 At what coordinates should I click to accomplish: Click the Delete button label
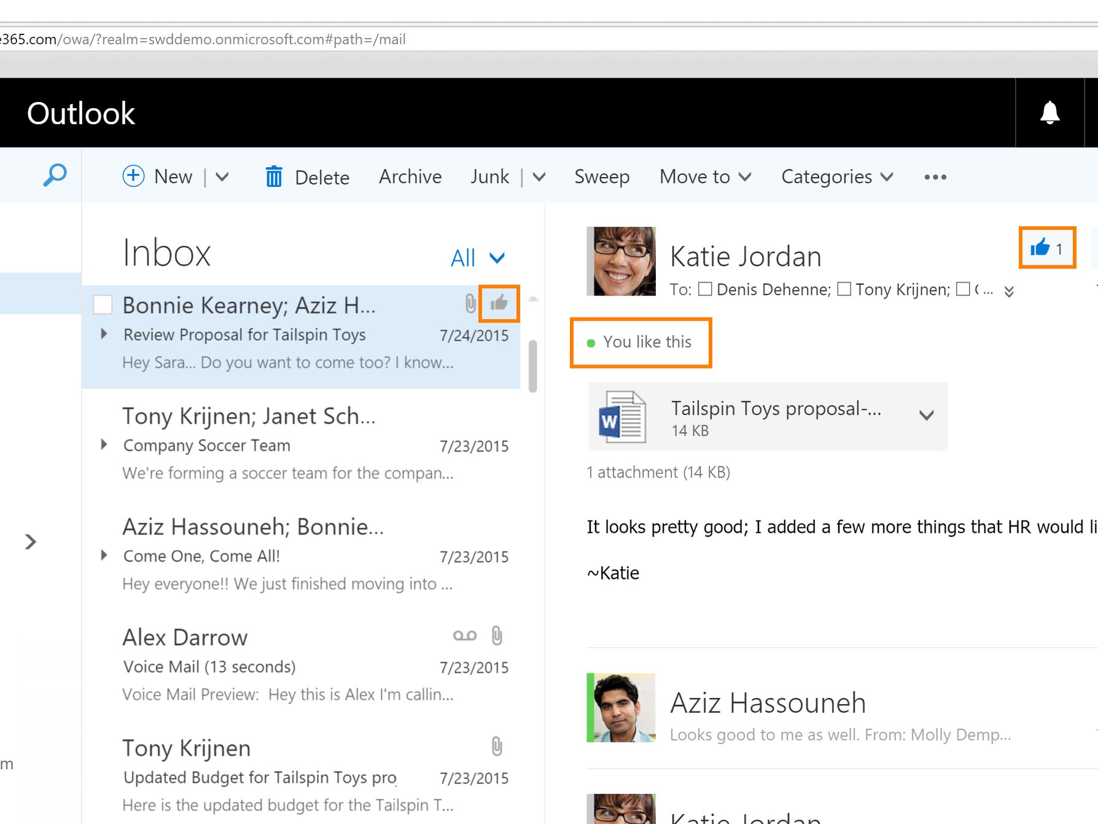[322, 178]
